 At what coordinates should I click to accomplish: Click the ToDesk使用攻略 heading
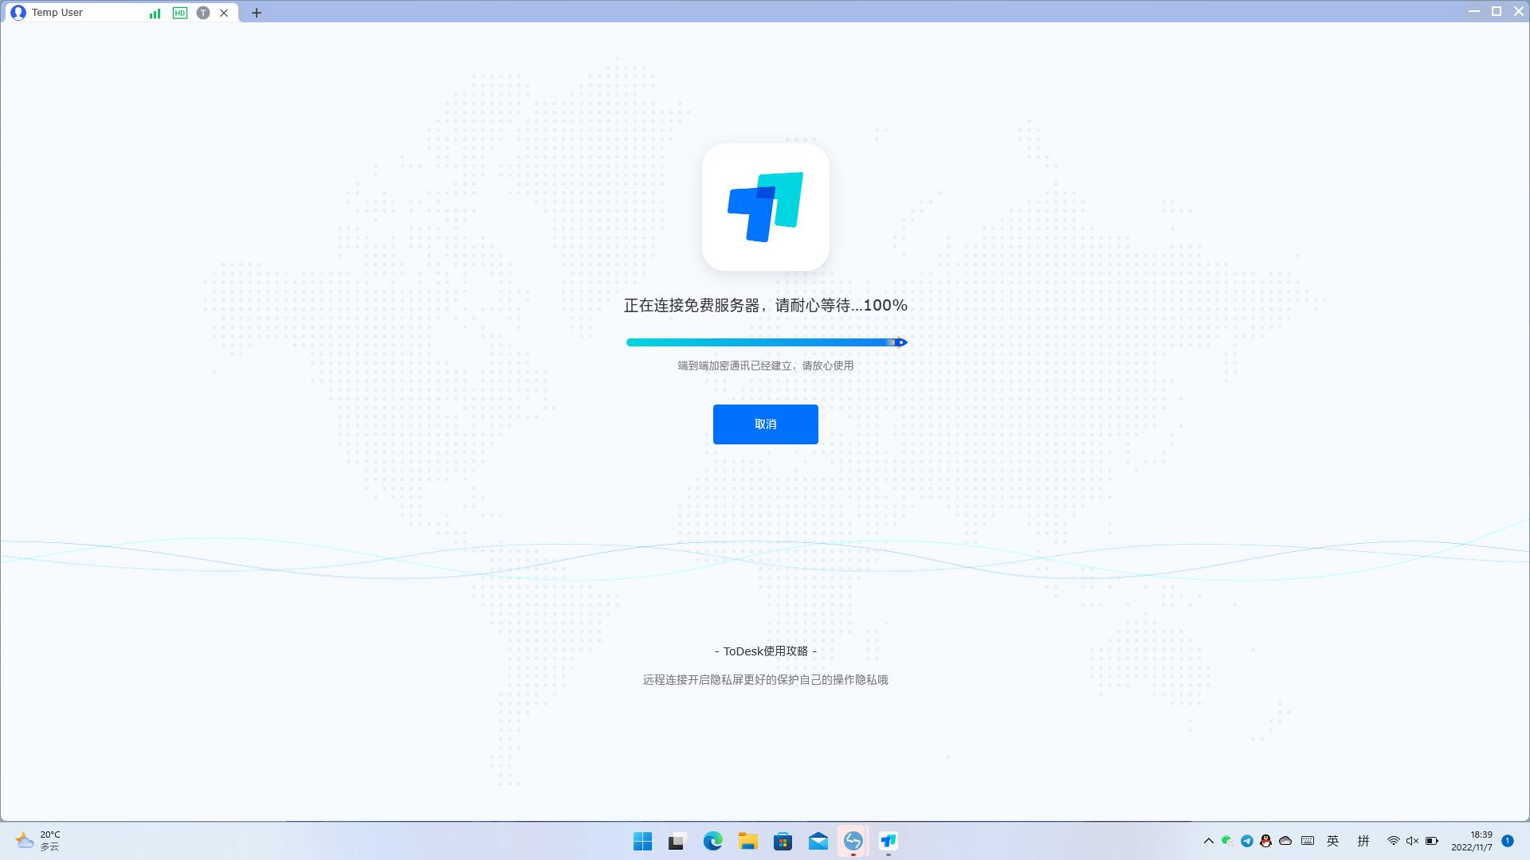[x=766, y=651]
